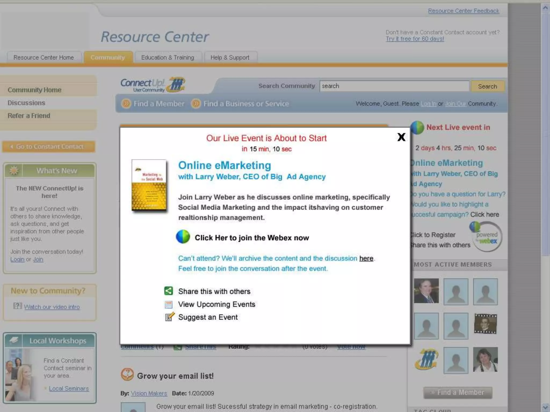Switch to Resource Center Home tab

click(44, 57)
